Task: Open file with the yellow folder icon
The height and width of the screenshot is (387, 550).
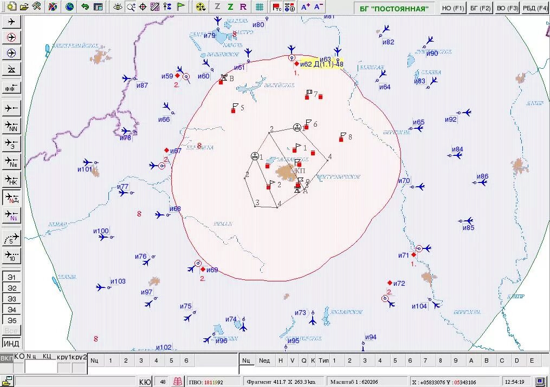Action: coord(24,6)
